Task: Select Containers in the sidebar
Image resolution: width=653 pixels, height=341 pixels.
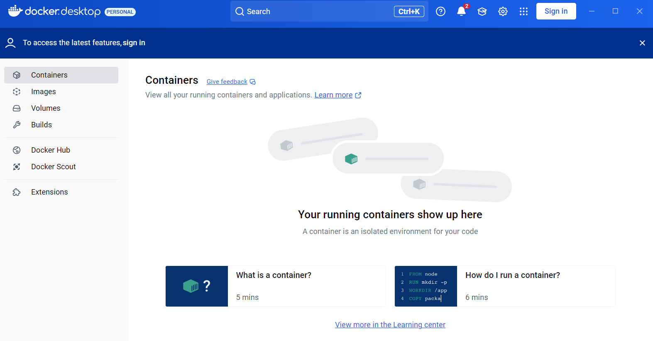Action: (61, 75)
